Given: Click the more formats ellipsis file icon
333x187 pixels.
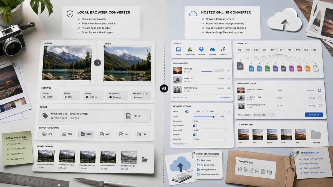Looking at the screenshot, I should 316,69.
